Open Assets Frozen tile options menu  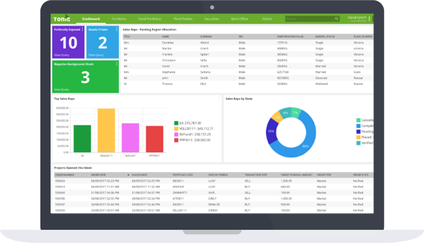click(117, 29)
